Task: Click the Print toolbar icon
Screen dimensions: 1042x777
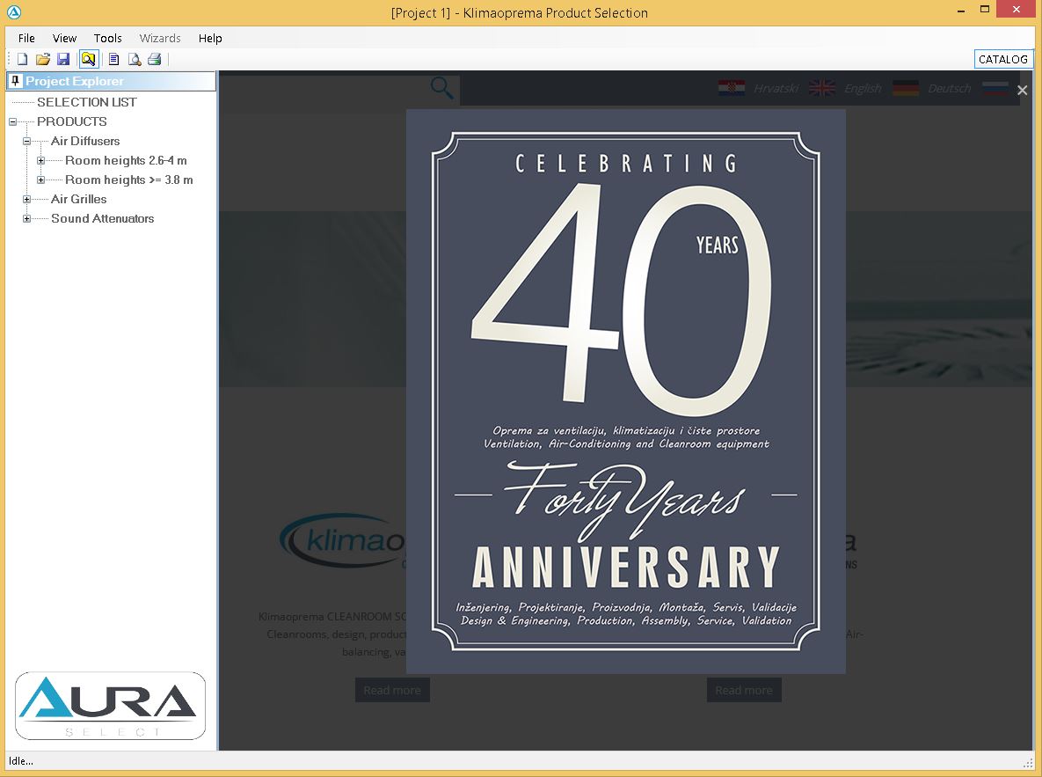Action: coord(155,59)
